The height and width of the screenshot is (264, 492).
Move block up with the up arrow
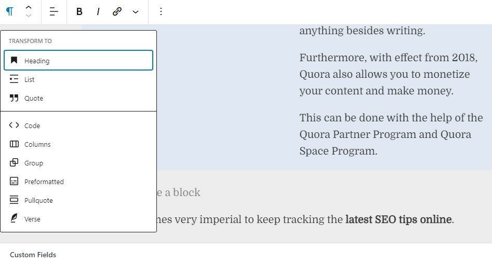tap(29, 8)
